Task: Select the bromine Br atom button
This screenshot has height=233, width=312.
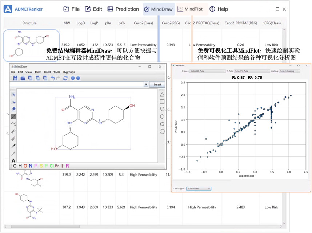Action: (x=57, y=166)
